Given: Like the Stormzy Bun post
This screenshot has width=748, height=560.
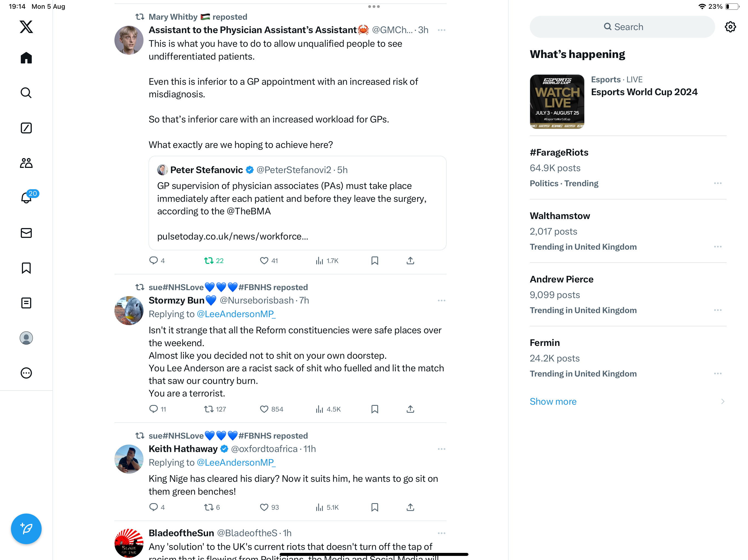Looking at the screenshot, I should point(264,409).
